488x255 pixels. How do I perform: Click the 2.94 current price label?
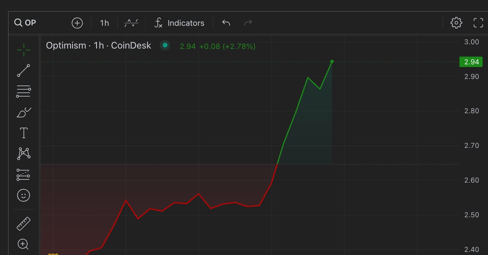point(471,62)
